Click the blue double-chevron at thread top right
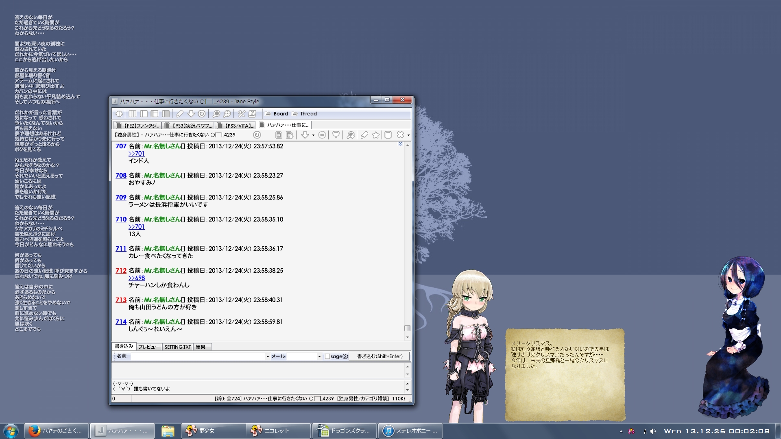The width and height of the screenshot is (781, 439). click(400, 144)
